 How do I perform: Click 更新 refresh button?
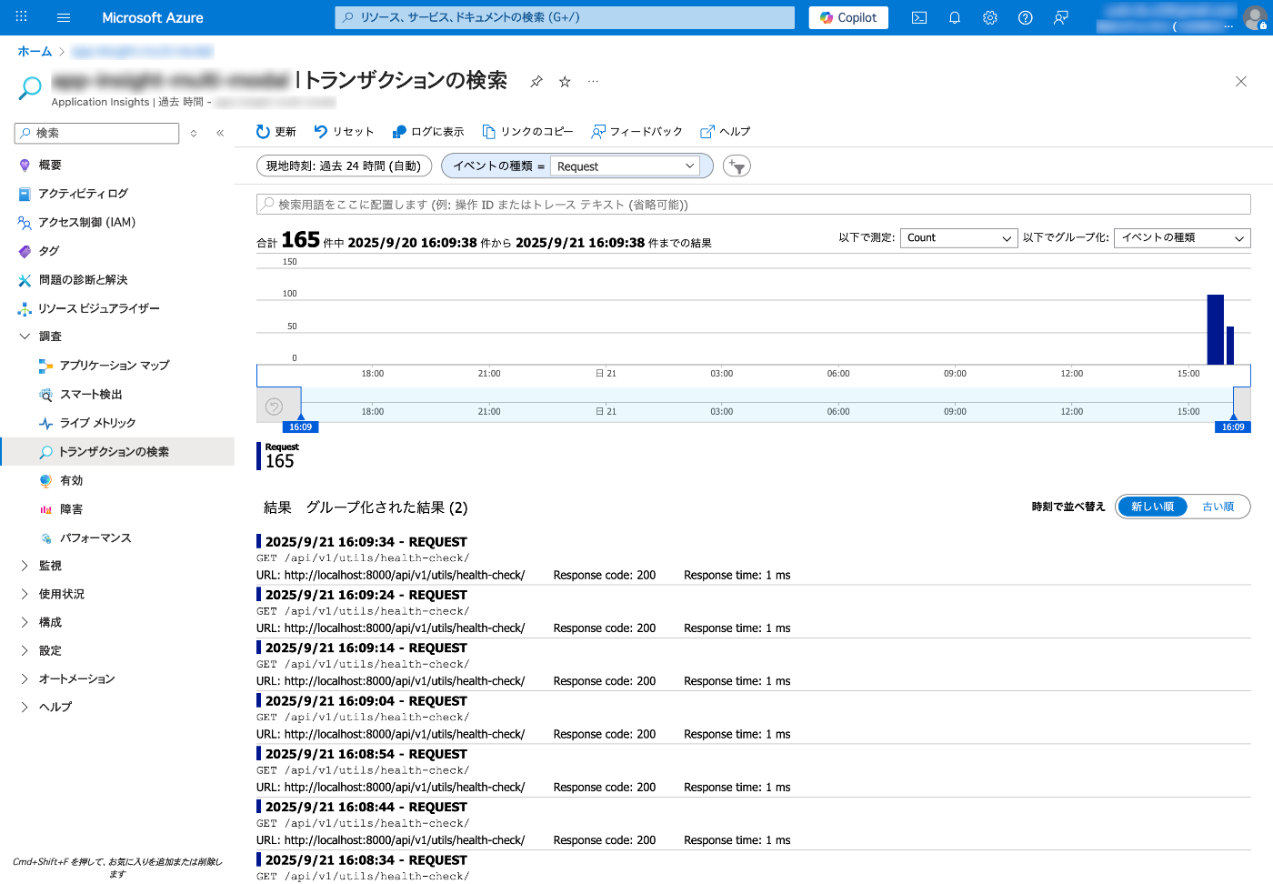(276, 132)
